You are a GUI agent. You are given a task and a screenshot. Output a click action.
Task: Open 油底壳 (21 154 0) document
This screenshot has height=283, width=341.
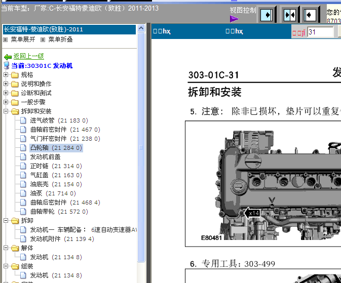coord(56,184)
